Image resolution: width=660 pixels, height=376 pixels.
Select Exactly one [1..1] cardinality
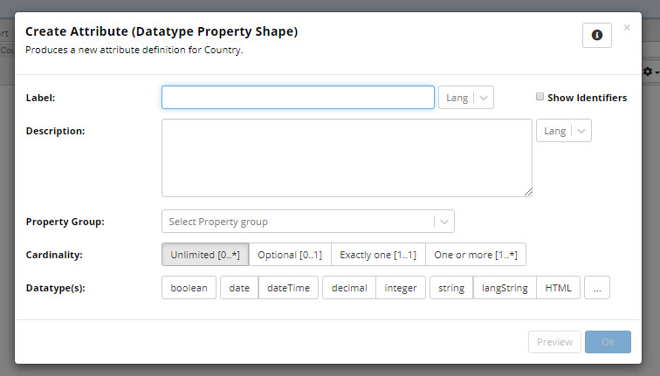(x=378, y=255)
